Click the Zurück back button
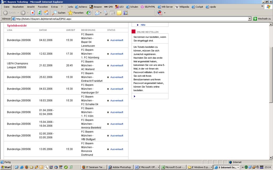This screenshot has width=273, height=170. (x=10, y=13)
